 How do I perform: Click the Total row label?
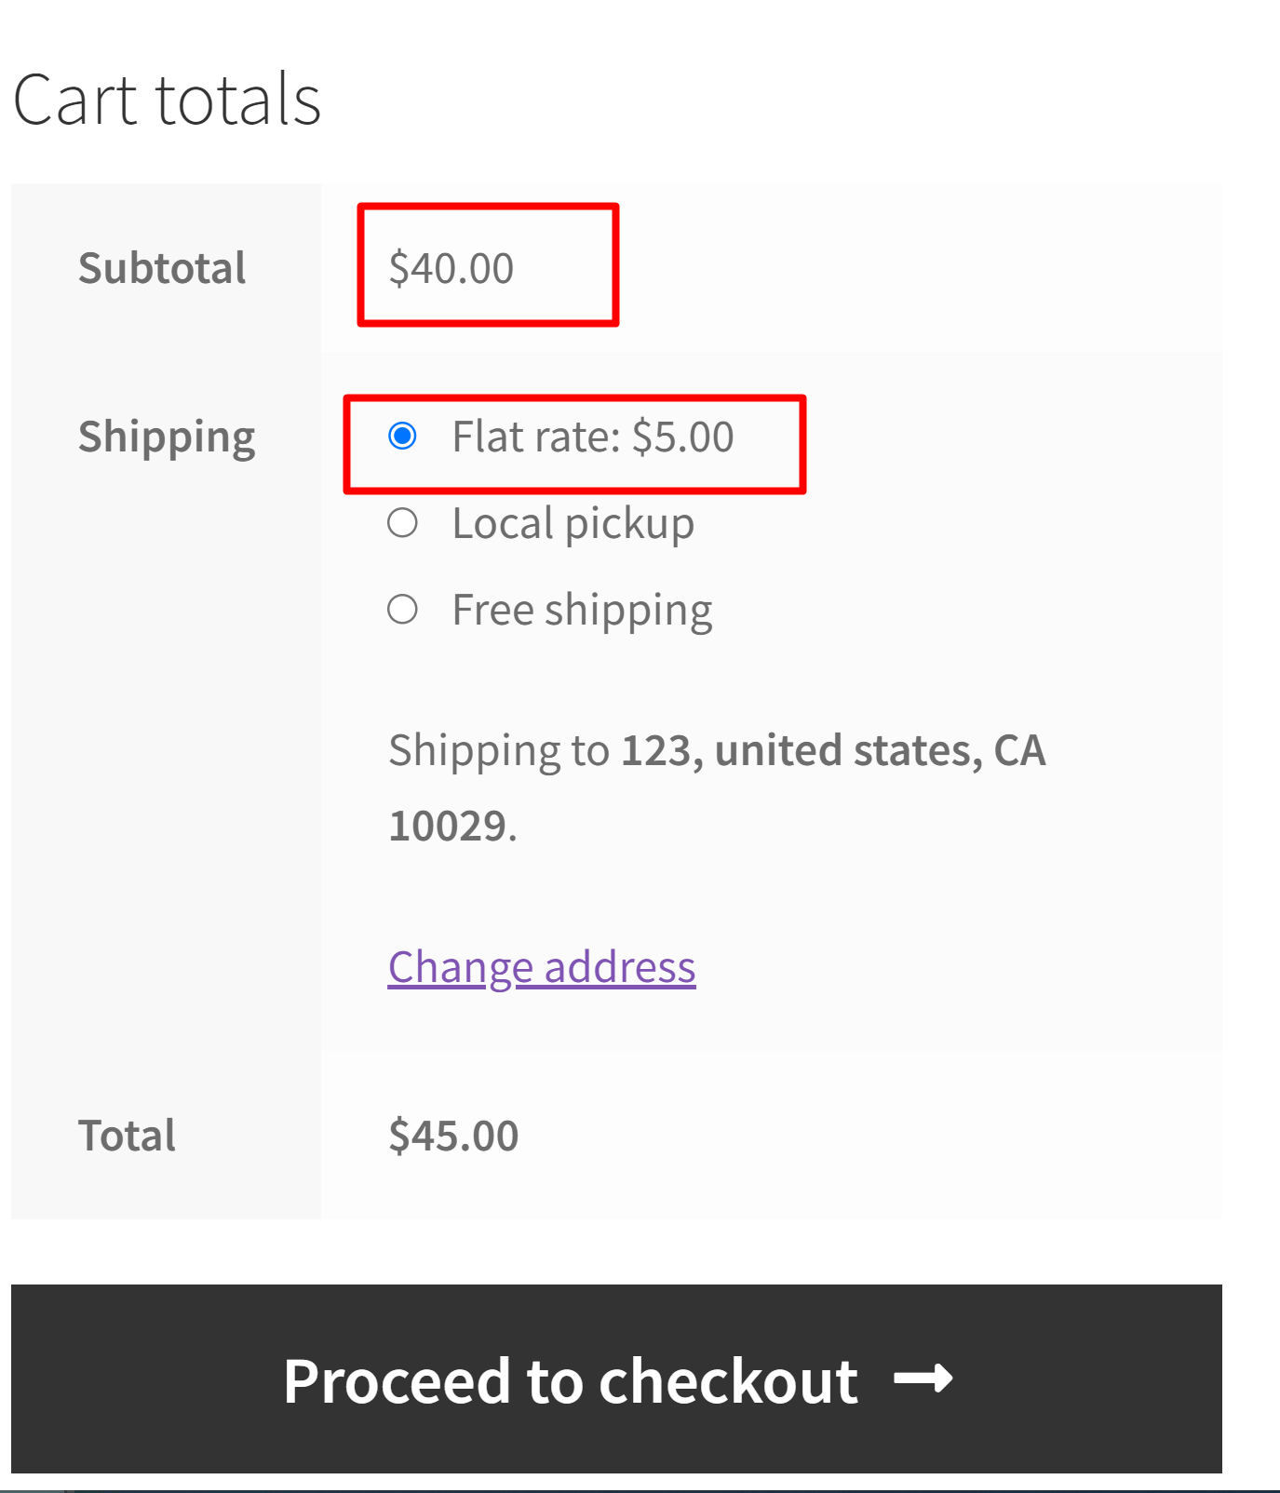point(128,1136)
